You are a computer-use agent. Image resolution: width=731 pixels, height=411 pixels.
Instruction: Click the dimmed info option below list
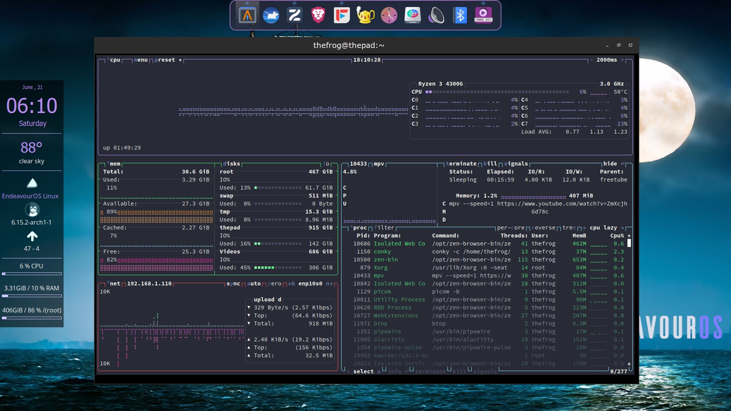coord(394,371)
